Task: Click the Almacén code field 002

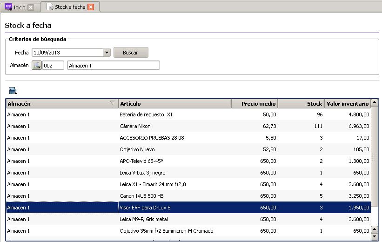Action: (x=53, y=65)
